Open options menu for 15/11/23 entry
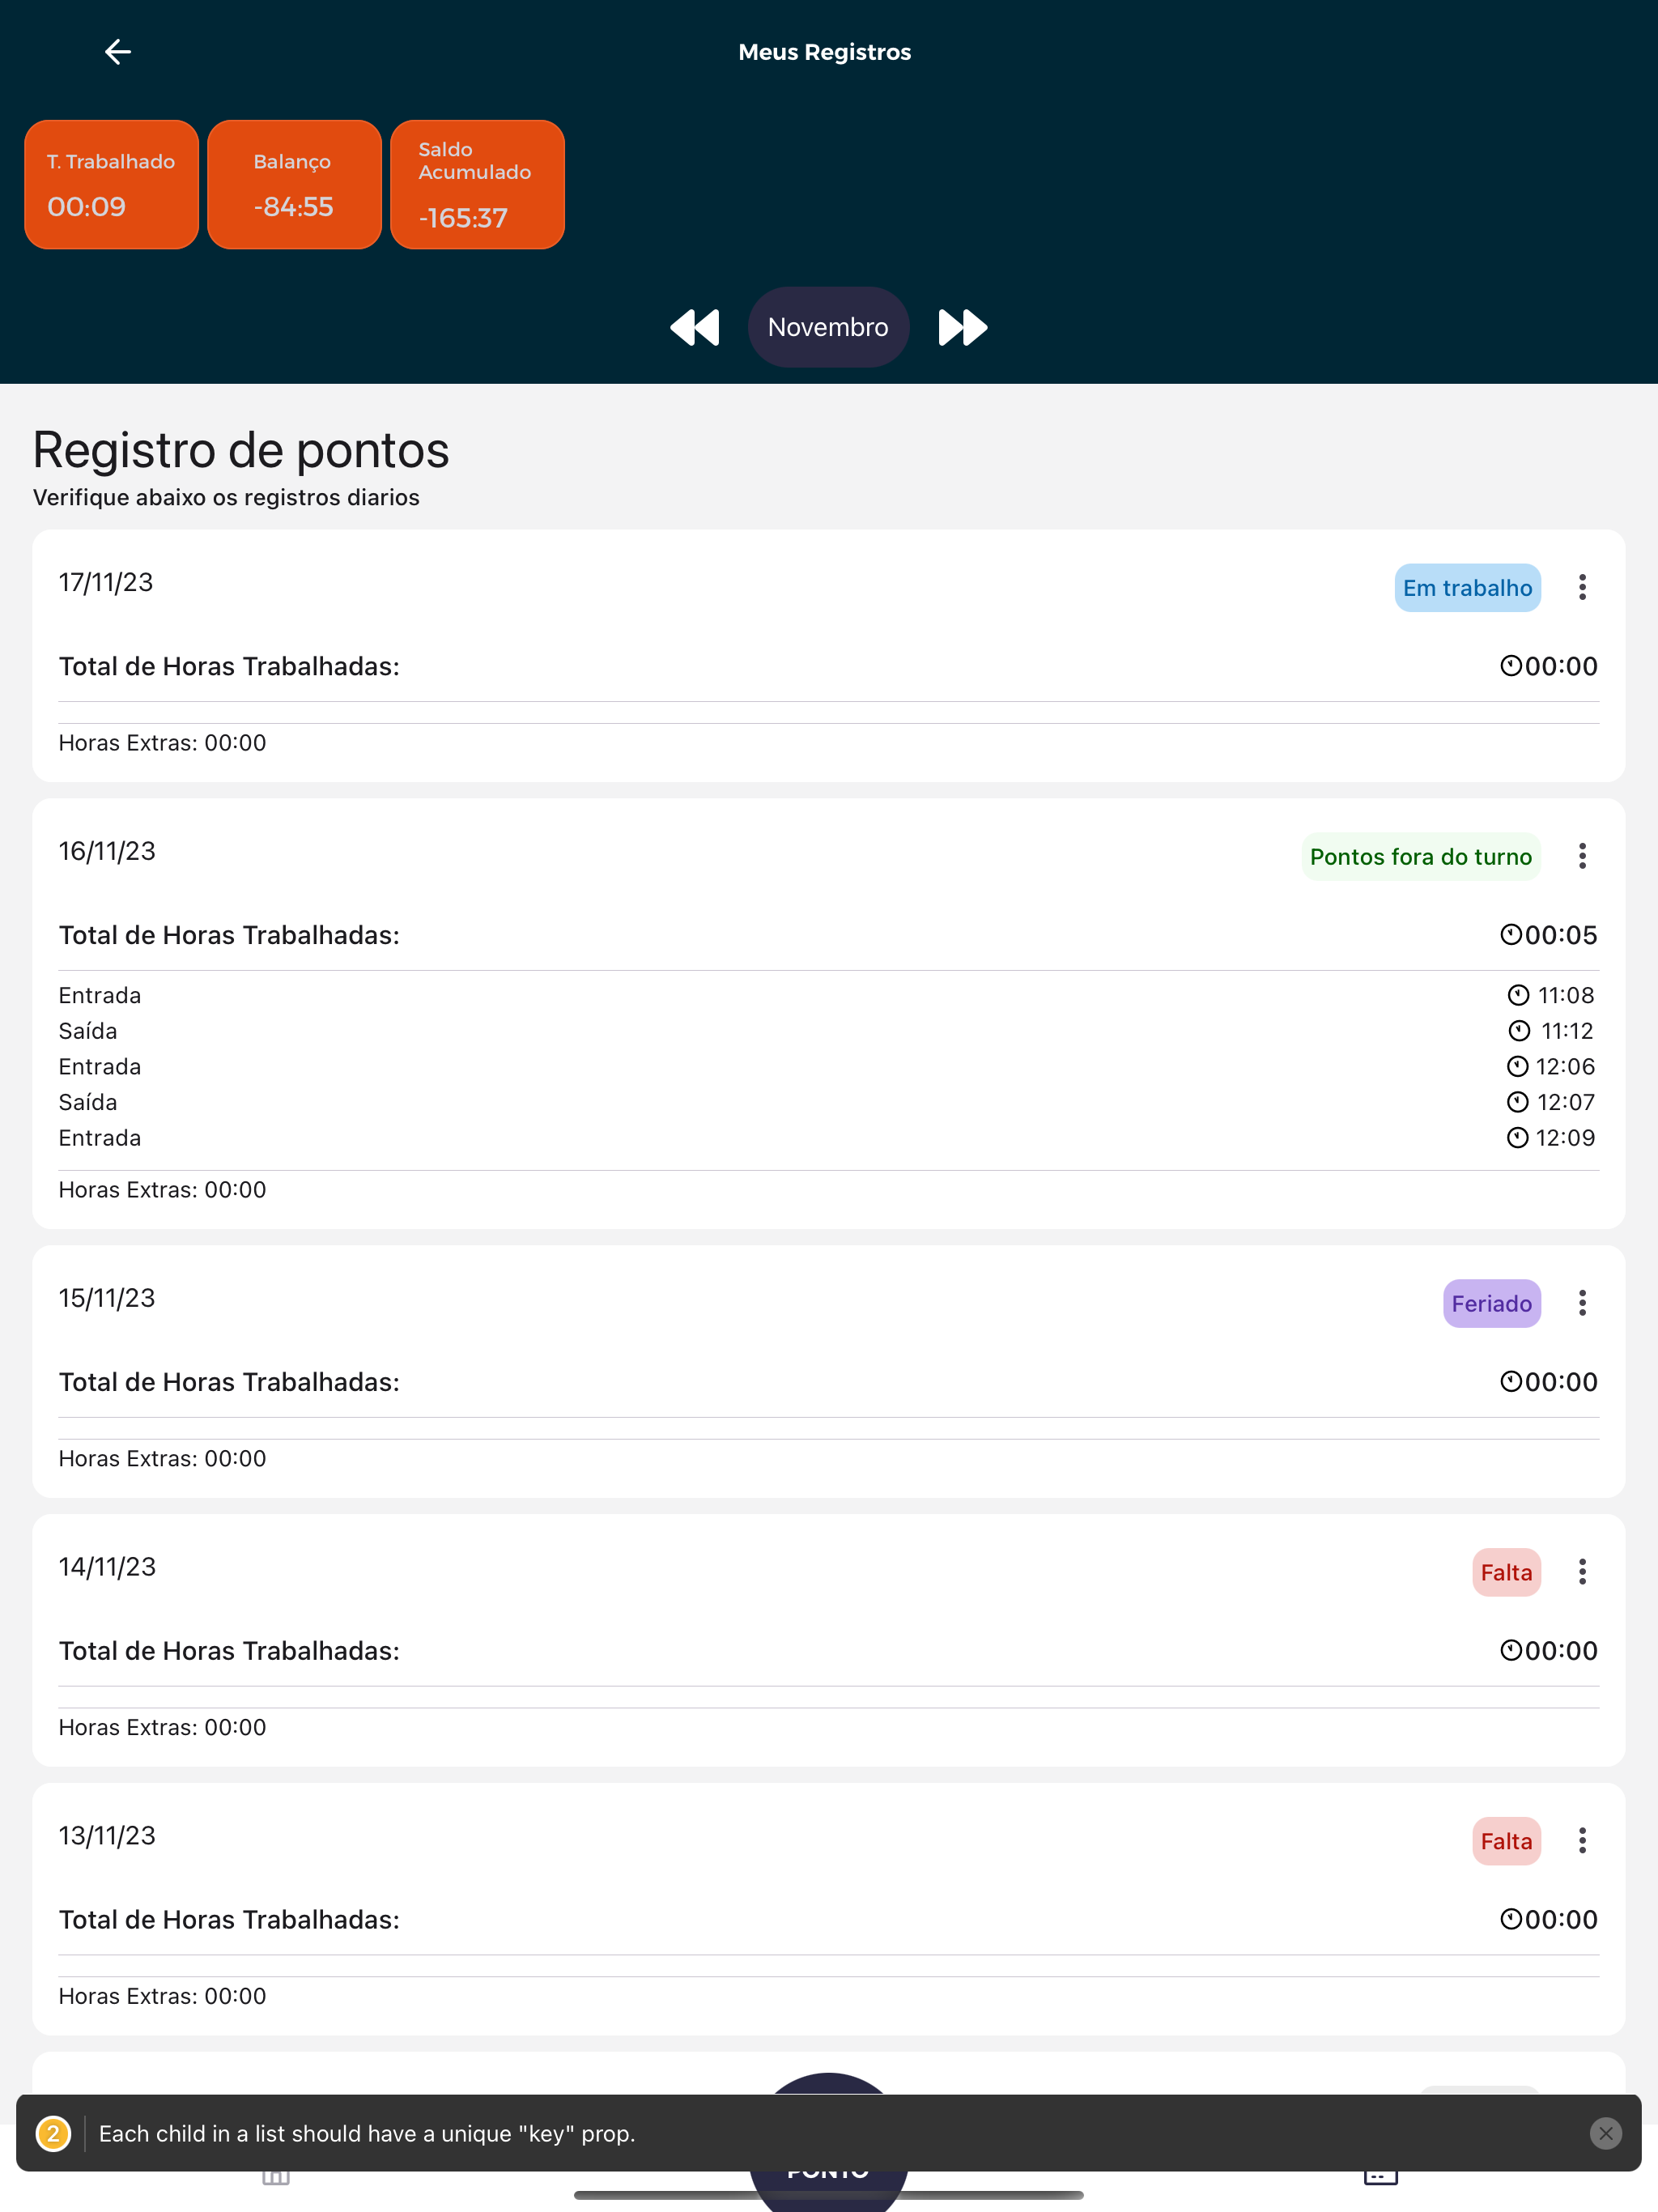1658x2212 pixels. coord(1582,1303)
